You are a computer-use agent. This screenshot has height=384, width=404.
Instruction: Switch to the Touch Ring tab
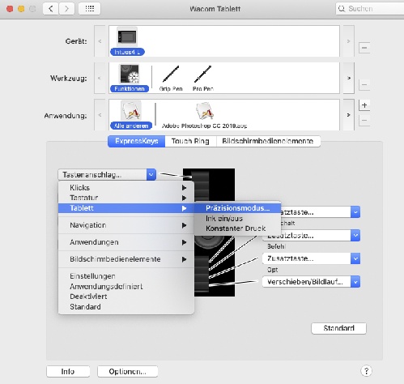pyautogui.click(x=190, y=141)
